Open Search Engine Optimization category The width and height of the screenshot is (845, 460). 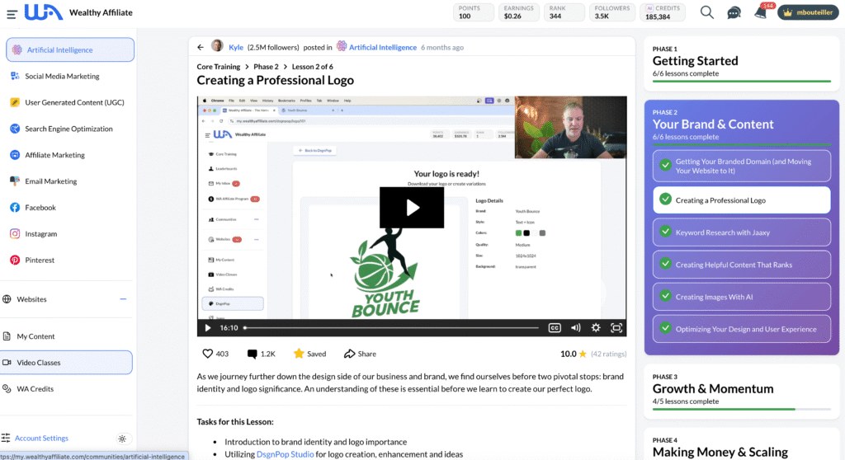[x=68, y=129]
